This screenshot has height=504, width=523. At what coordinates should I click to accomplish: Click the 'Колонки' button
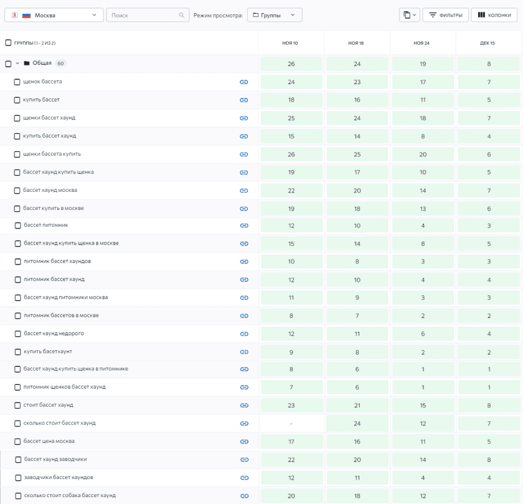point(494,15)
